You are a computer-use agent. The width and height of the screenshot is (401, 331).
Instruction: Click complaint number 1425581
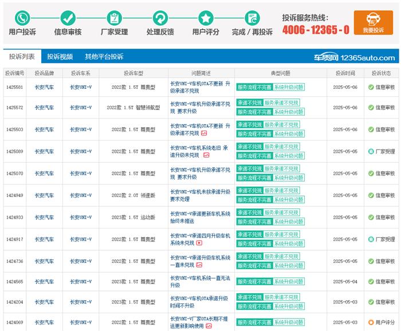coord(14,87)
